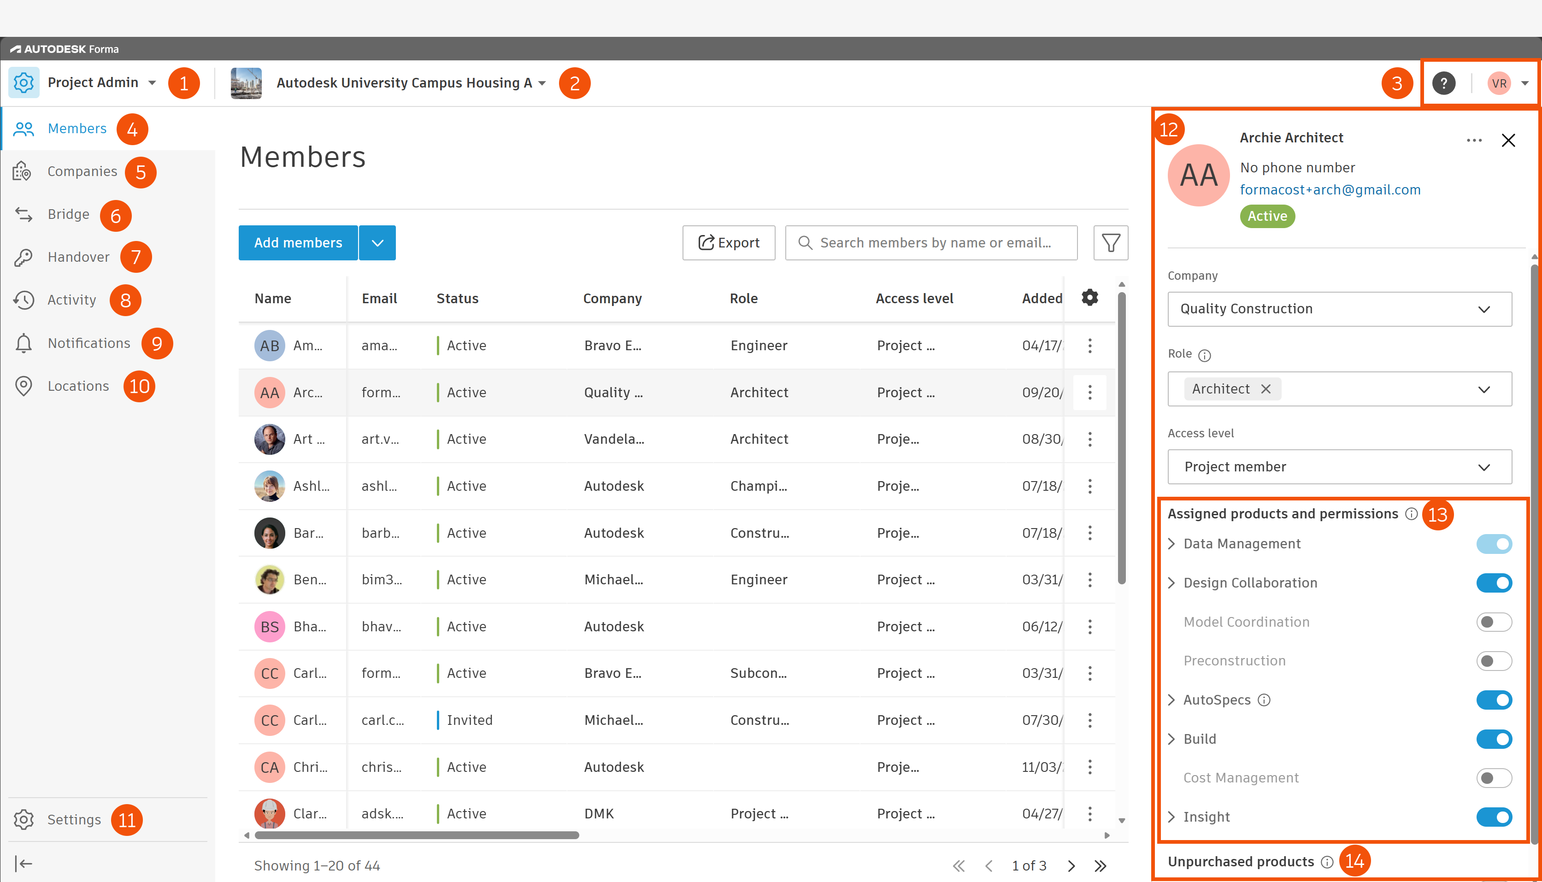Click the Add members button
Viewport: 1542px width, 882px height.
tap(298, 243)
